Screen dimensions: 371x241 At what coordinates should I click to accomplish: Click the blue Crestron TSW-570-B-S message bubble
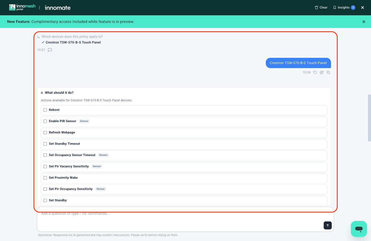click(x=298, y=63)
